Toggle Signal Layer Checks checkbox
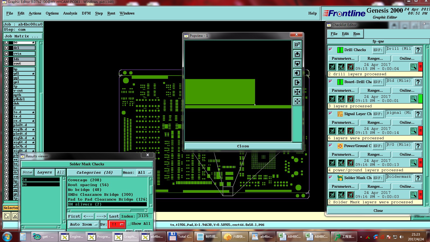The height and width of the screenshot is (242, 430). point(330,113)
